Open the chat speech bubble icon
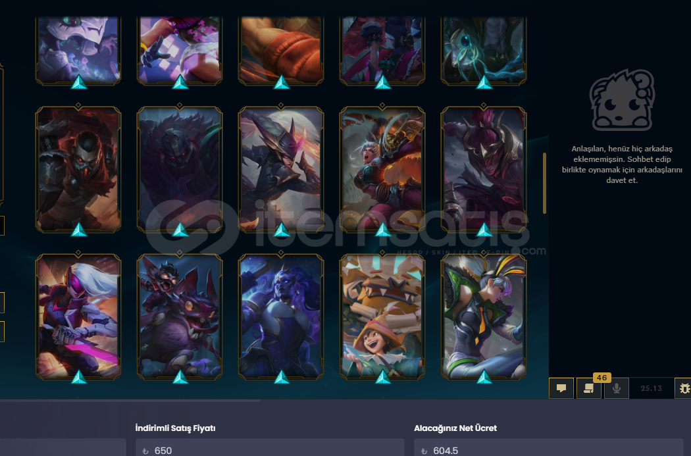 561,388
